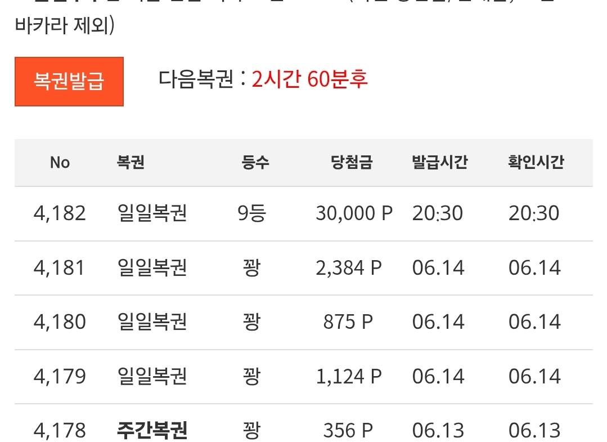Click 확인시간 06.14 in row 4,180
Image resolution: width=607 pixels, height=442 pixels.
[x=534, y=322]
